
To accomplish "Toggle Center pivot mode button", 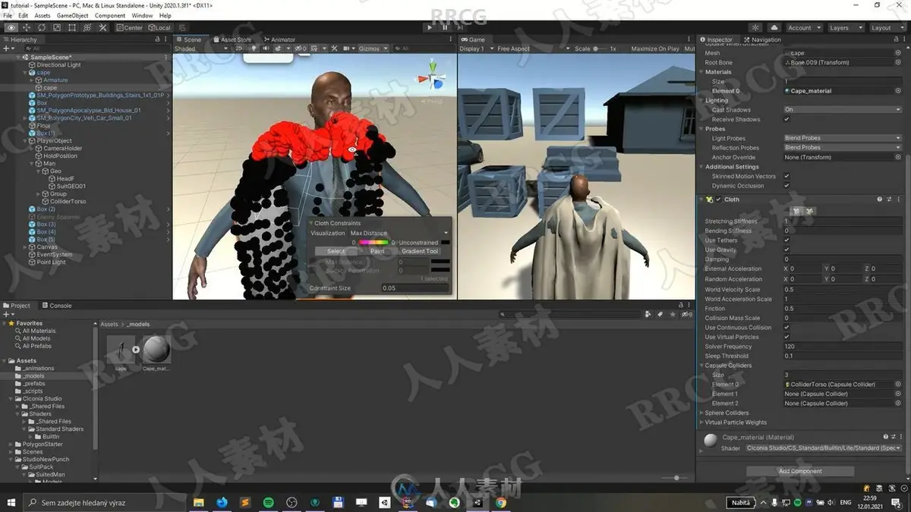I will (129, 27).
